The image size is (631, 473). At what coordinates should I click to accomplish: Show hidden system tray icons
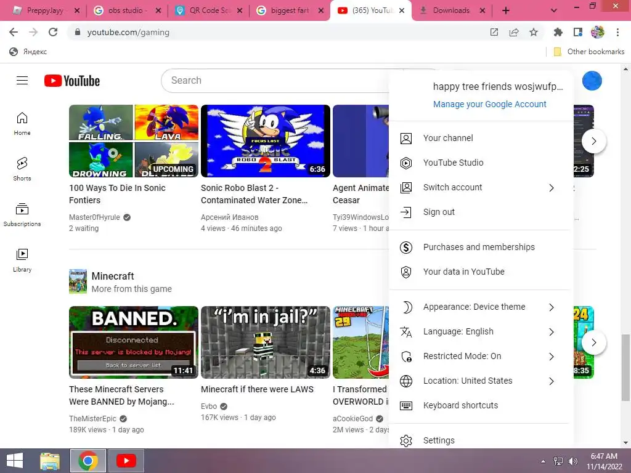coord(543,461)
